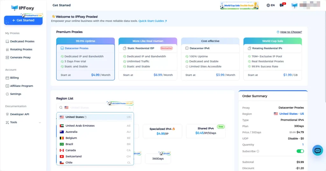Select the Datacenter Proxies card

point(85,59)
